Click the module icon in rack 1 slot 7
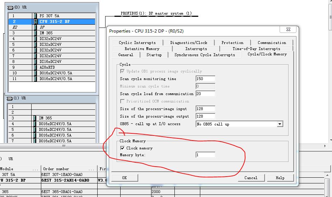 pyautogui.click(x=35, y=141)
